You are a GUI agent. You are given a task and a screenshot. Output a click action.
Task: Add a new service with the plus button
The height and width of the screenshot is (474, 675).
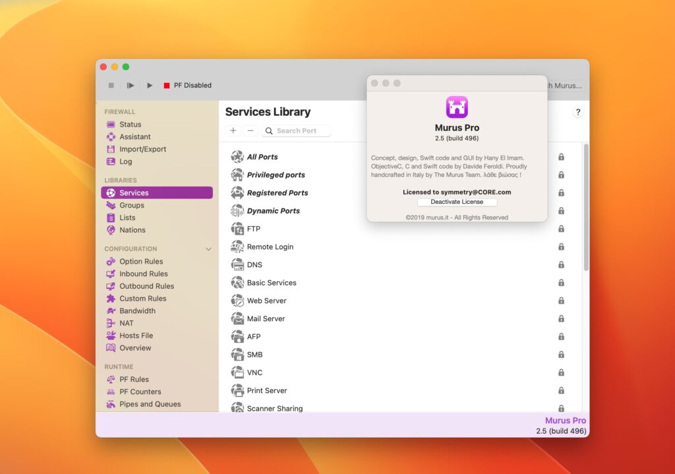point(233,131)
